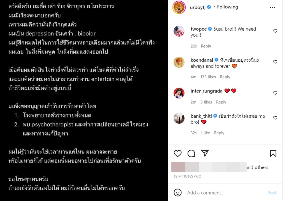Toggle the Following status for urboytj
Viewport: 283px width, 201px height.
(x=227, y=7)
